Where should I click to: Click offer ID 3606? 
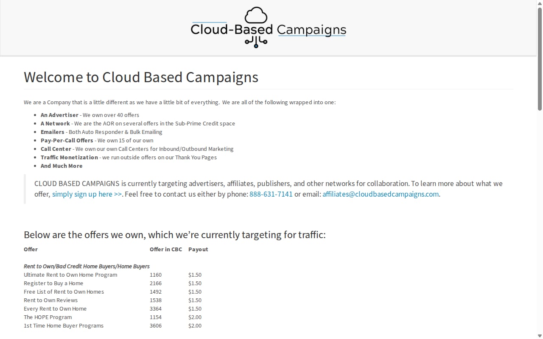[156, 325]
